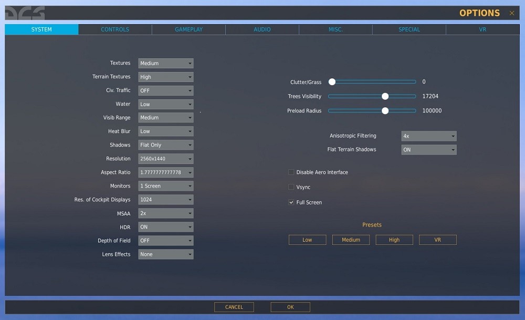Viewport: 525px width, 320px height.
Task: Open Res. of Cockpit Displays dropdown
Action: (166, 200)
